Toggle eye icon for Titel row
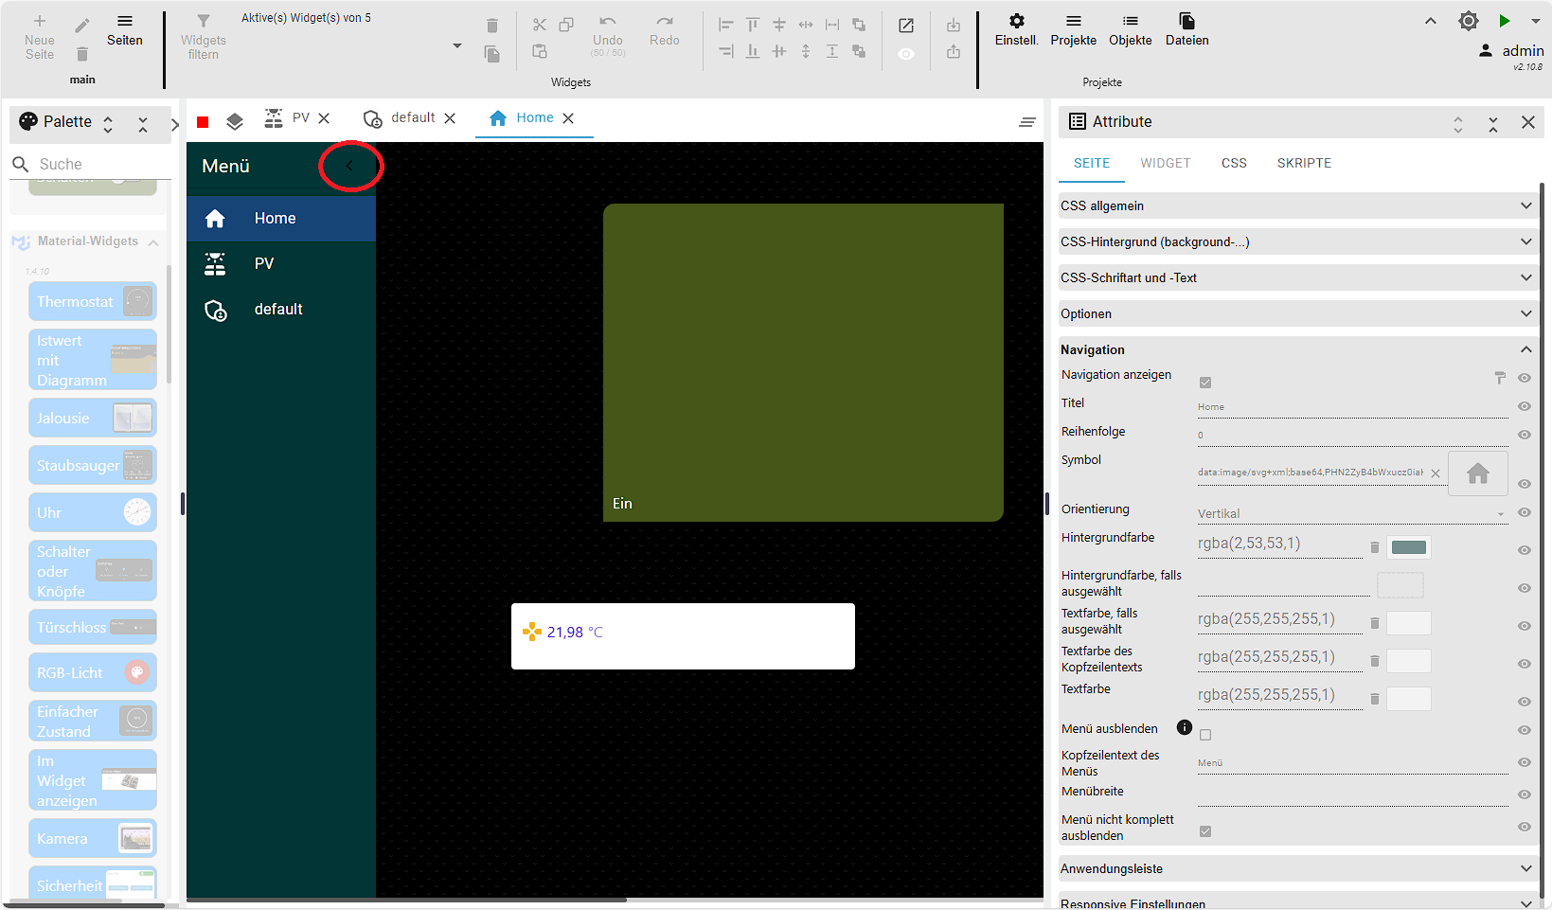 (x=1525, y=406)
